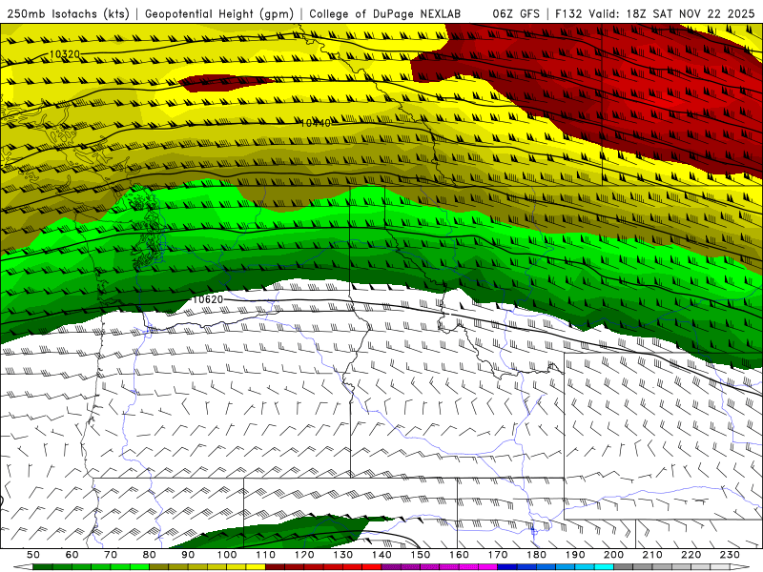Click the 200 value on the color scale

[614, 555]
